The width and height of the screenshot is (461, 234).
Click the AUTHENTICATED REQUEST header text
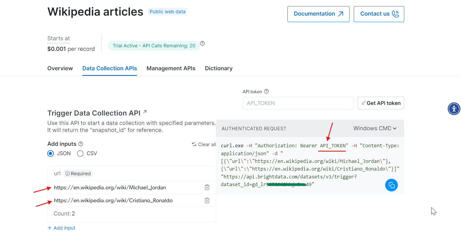(x=254, y=128)
